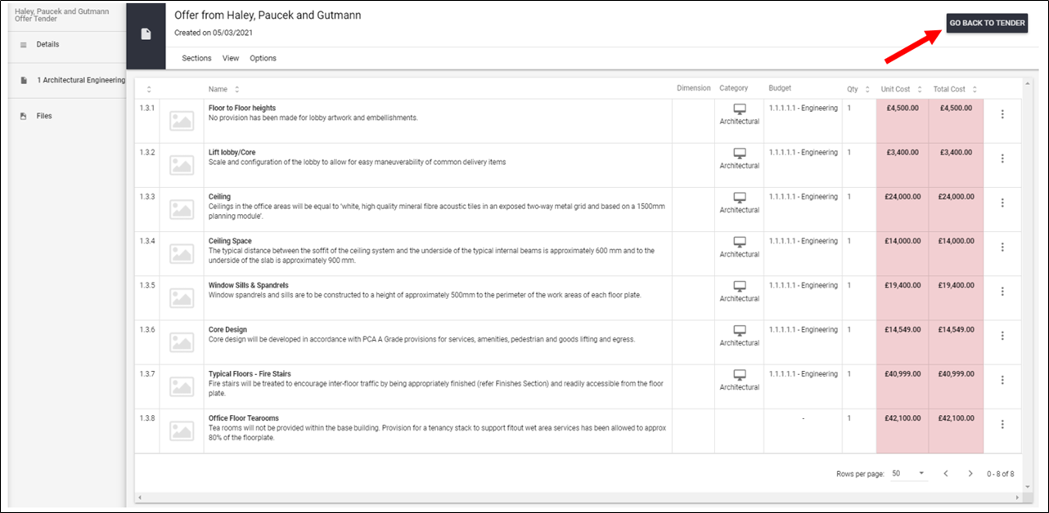Click the horizontal scrollbar at the table bottom

click(x=579, y=497)
